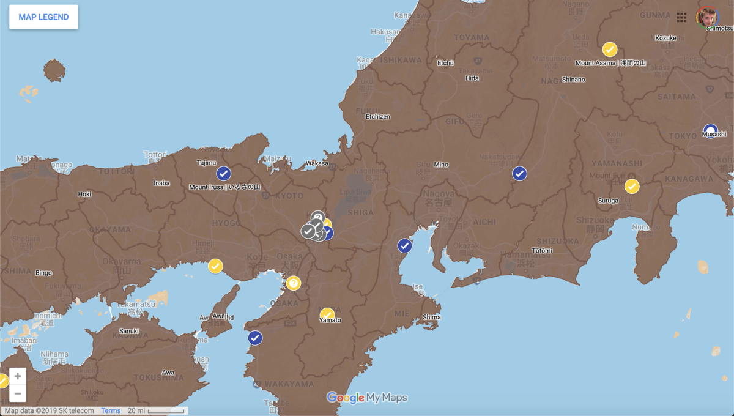Screen dimensions: 734x416
Task: Open the Terms link
Action: click(111, 410)
